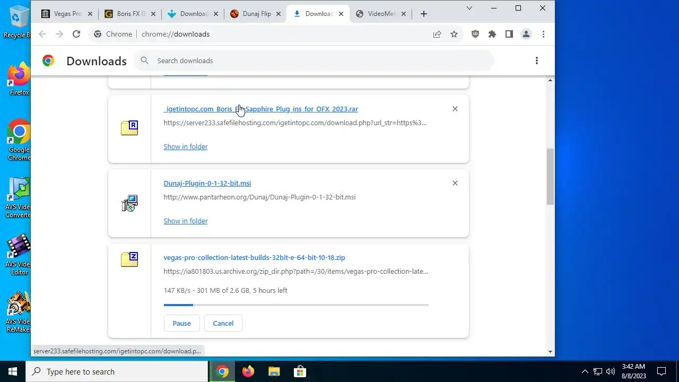679x382 pixels.
Task: Click the ZIP archive file icon
Action: click(x=129, y=259)
